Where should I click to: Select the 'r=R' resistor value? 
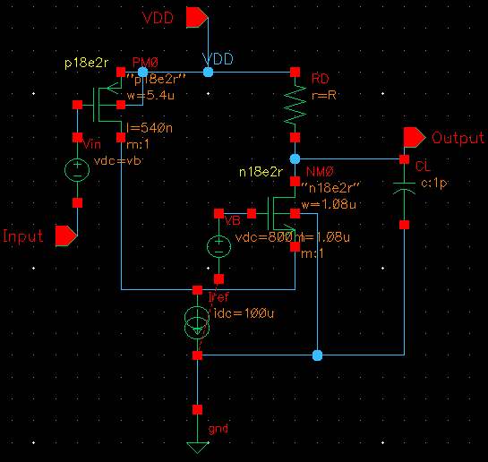[324, 95]
